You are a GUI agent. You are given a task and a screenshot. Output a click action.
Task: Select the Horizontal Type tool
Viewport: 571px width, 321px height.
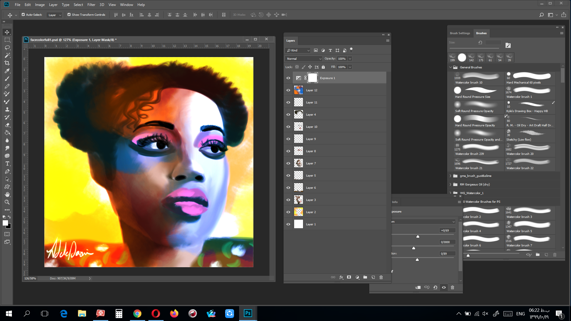coord(7,163)
